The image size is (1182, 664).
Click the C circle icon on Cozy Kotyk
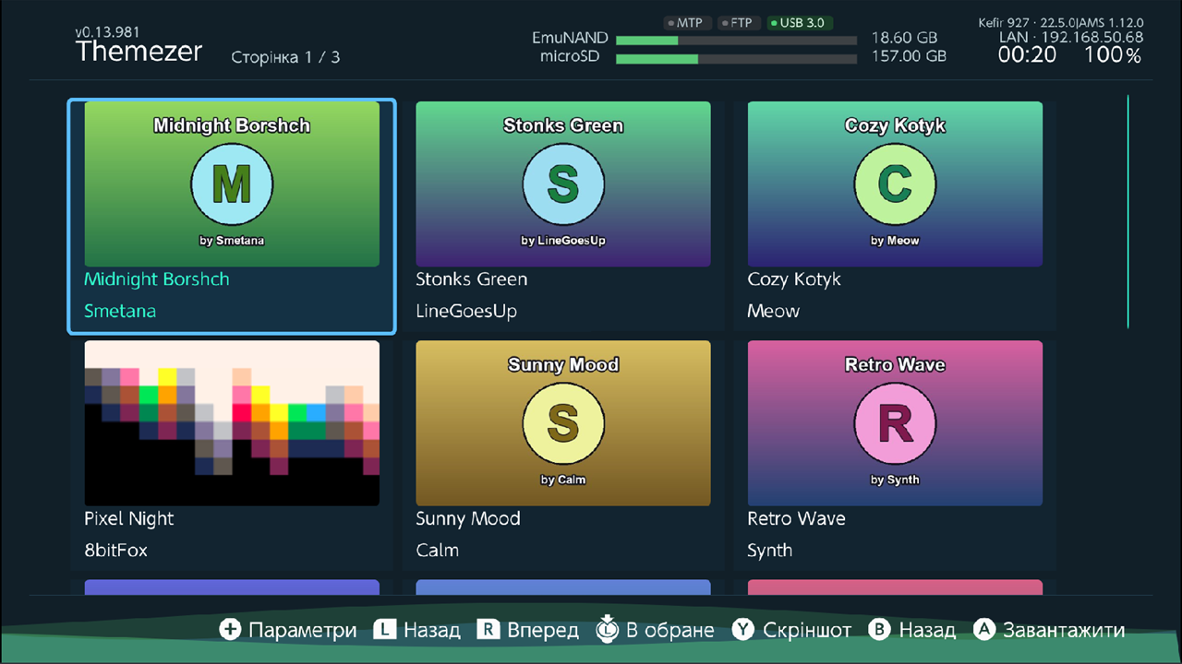[895, 185]
